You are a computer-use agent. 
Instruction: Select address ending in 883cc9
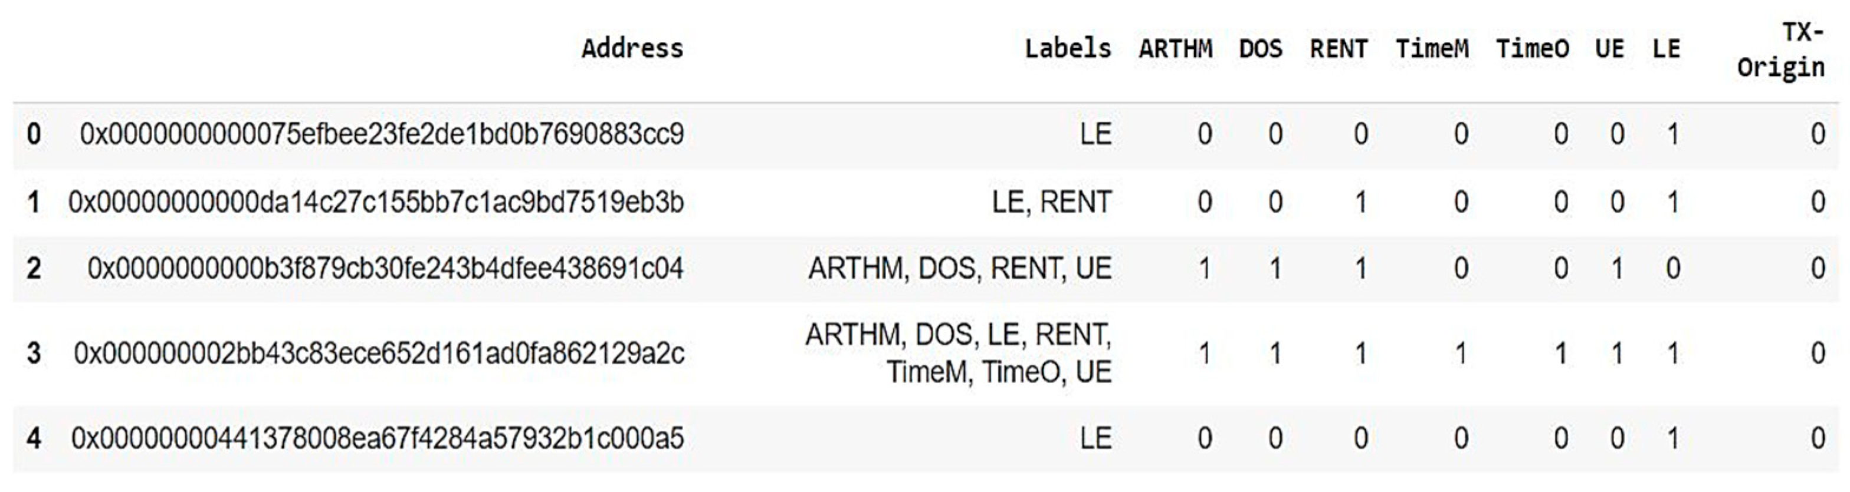[x=381, y=134]
